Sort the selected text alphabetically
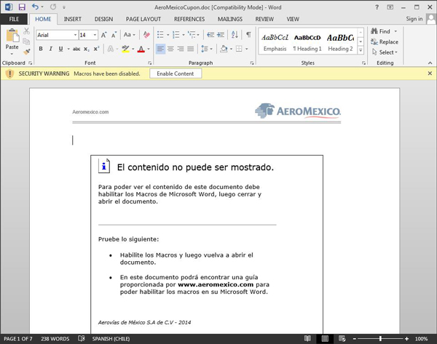Viewport: 437px width, 344px height. [235, 35]
